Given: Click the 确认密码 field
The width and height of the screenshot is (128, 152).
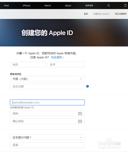Looking at the screenshot, I should coord(47,121).
